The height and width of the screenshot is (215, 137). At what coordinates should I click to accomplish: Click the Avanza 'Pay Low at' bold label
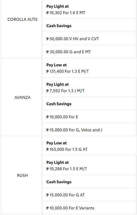(x=57, y=65)
